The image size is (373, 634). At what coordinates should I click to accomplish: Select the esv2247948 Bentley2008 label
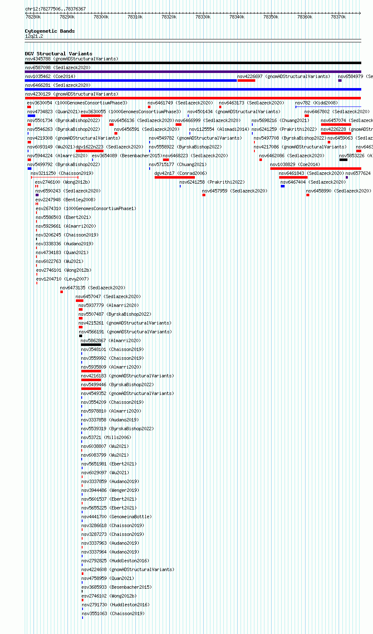65,200
